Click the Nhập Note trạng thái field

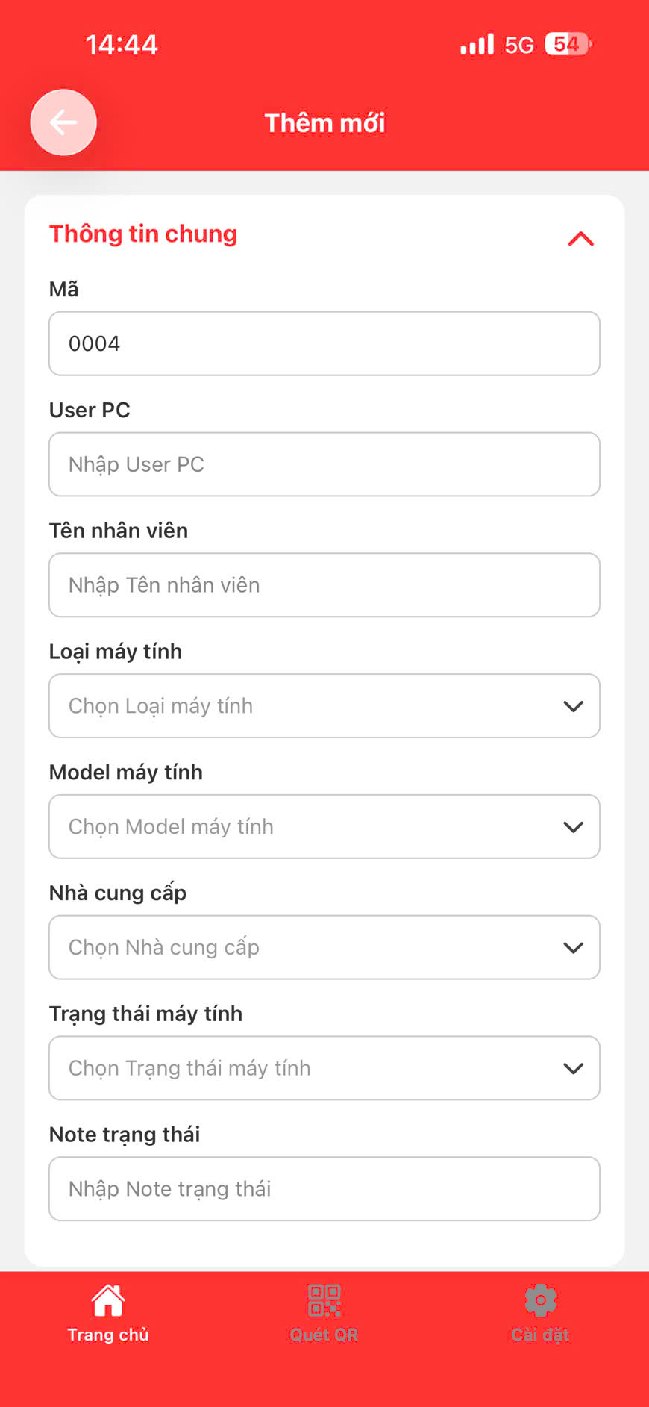[324, 1189]
